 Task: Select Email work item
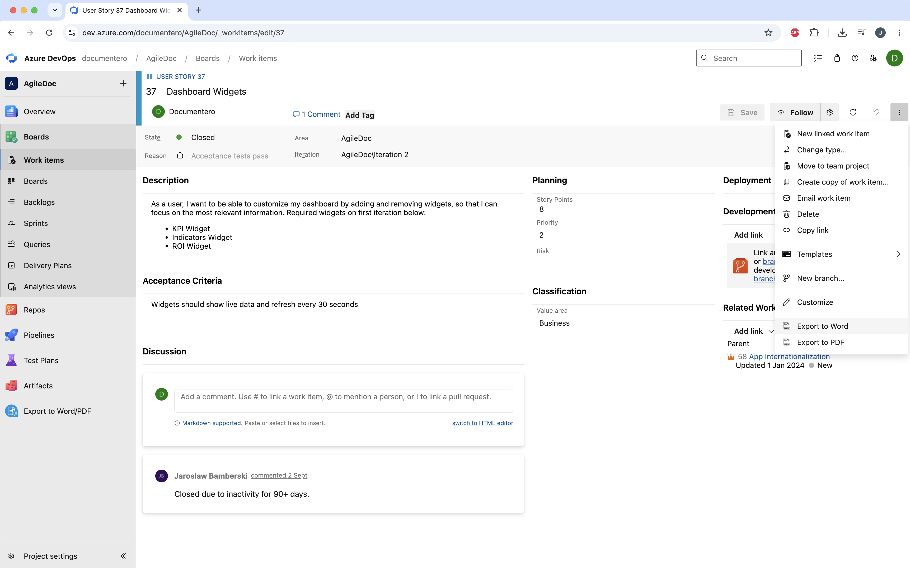[842, 198]
